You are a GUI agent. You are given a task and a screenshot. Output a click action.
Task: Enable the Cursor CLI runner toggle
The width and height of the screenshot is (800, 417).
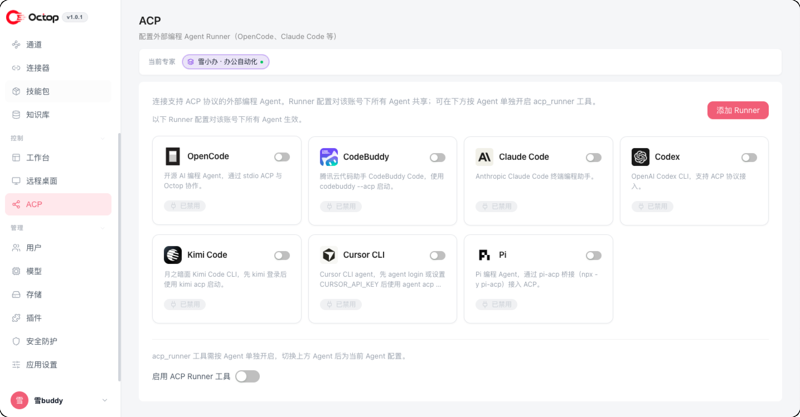pyautogui.click(x=438, y=256)
